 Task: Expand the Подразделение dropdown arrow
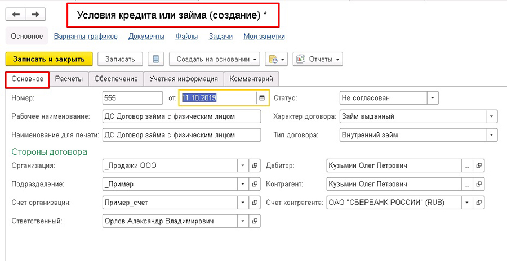243,184
